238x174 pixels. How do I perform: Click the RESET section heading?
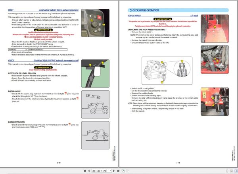point(11,10)
